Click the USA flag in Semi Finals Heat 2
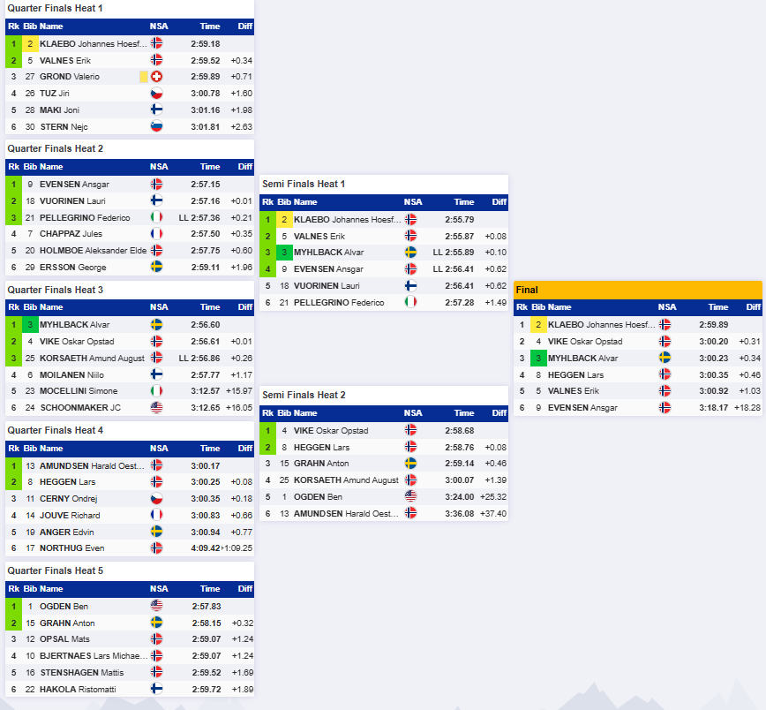This screenshot has height=710, width=766. 411,496
